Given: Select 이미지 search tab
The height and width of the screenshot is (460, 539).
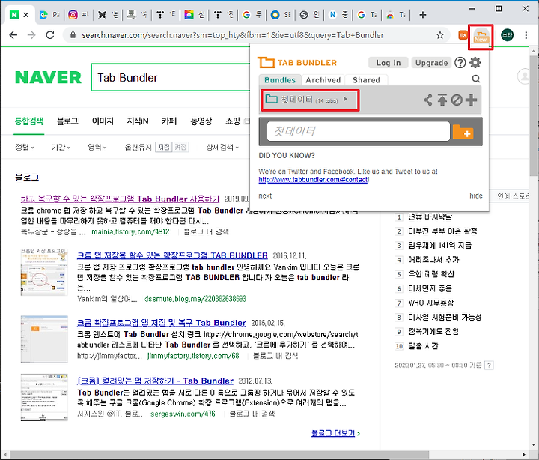Looking at the screenshot, I should pos(103,121).
